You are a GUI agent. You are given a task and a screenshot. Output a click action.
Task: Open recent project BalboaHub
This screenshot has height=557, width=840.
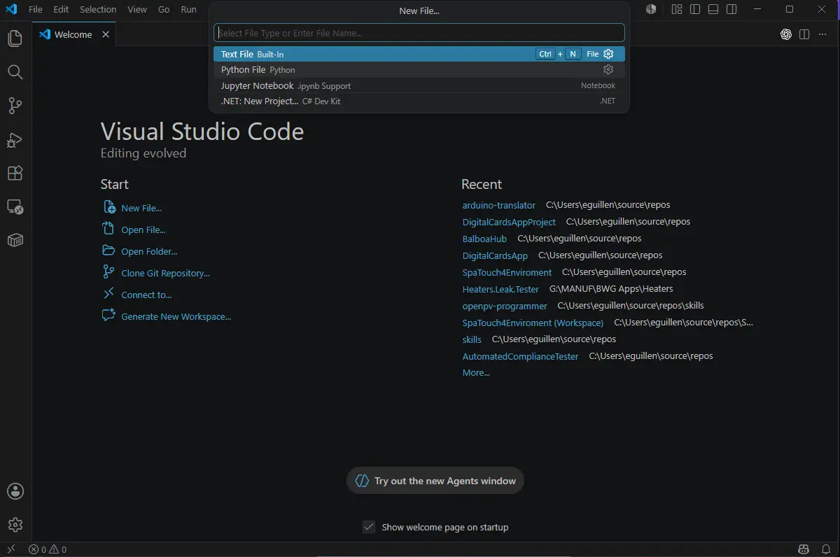click(484, 239)
